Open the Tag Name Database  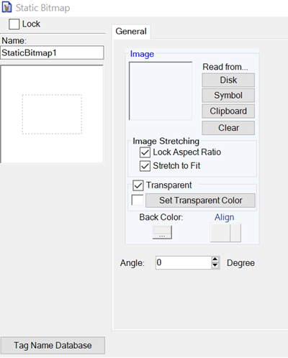coord(53,346)
